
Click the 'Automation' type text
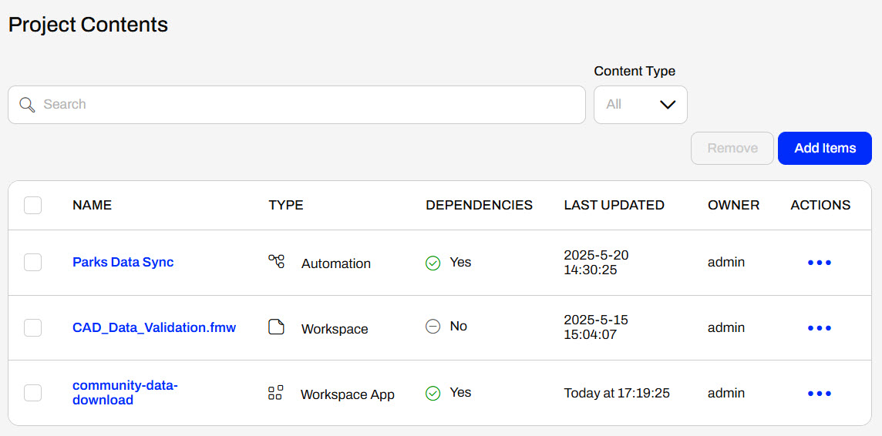[x=336, y=263]
